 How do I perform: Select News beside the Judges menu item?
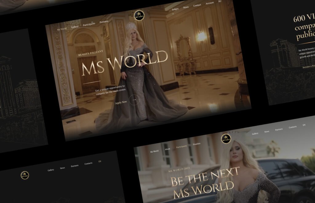(186, 7)
